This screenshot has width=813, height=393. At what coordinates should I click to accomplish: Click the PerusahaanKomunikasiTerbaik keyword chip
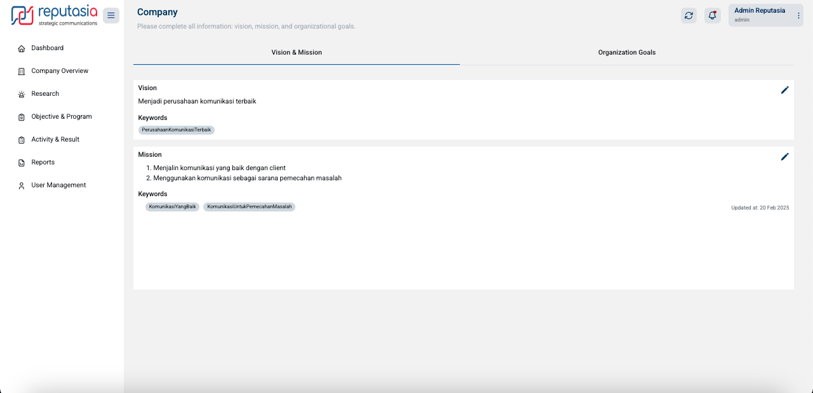[x=176, y=130]
